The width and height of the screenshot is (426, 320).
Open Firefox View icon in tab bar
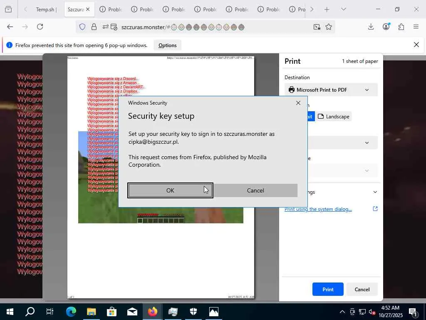click(8, 10)
